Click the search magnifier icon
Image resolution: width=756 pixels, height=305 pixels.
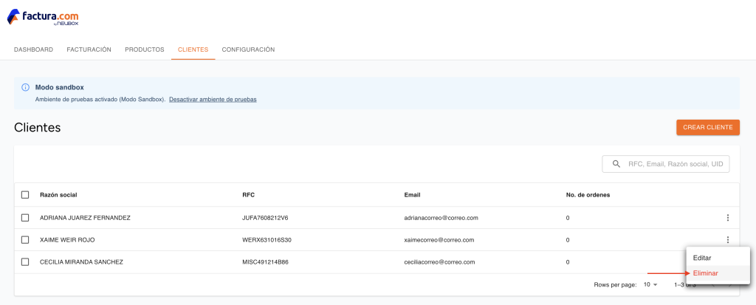pyautogui.click(x=616, y=164)
